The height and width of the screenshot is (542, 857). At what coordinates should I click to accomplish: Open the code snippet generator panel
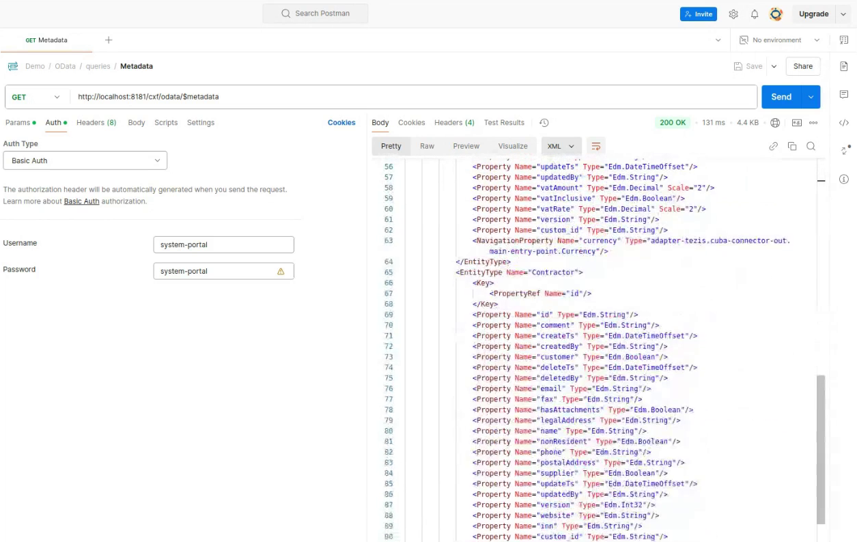coord(844,124)
